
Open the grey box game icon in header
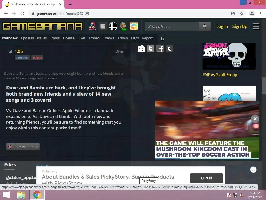pyautogui.click(x=103, y=26)
